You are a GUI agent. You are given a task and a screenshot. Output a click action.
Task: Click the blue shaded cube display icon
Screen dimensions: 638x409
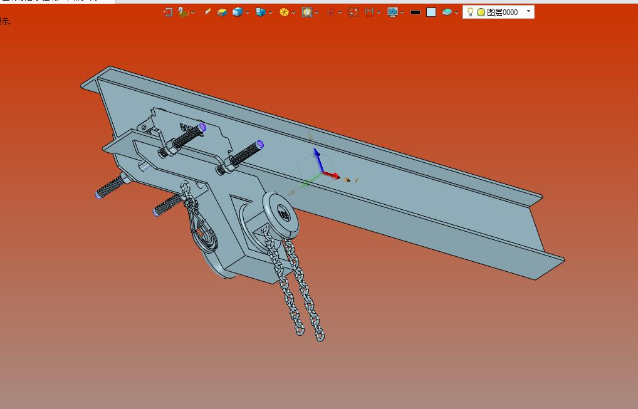click(x=238, y=12)
